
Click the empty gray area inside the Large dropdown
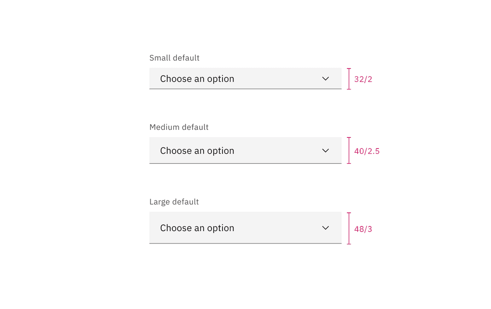pyautogui.click(x=277, y=228)
